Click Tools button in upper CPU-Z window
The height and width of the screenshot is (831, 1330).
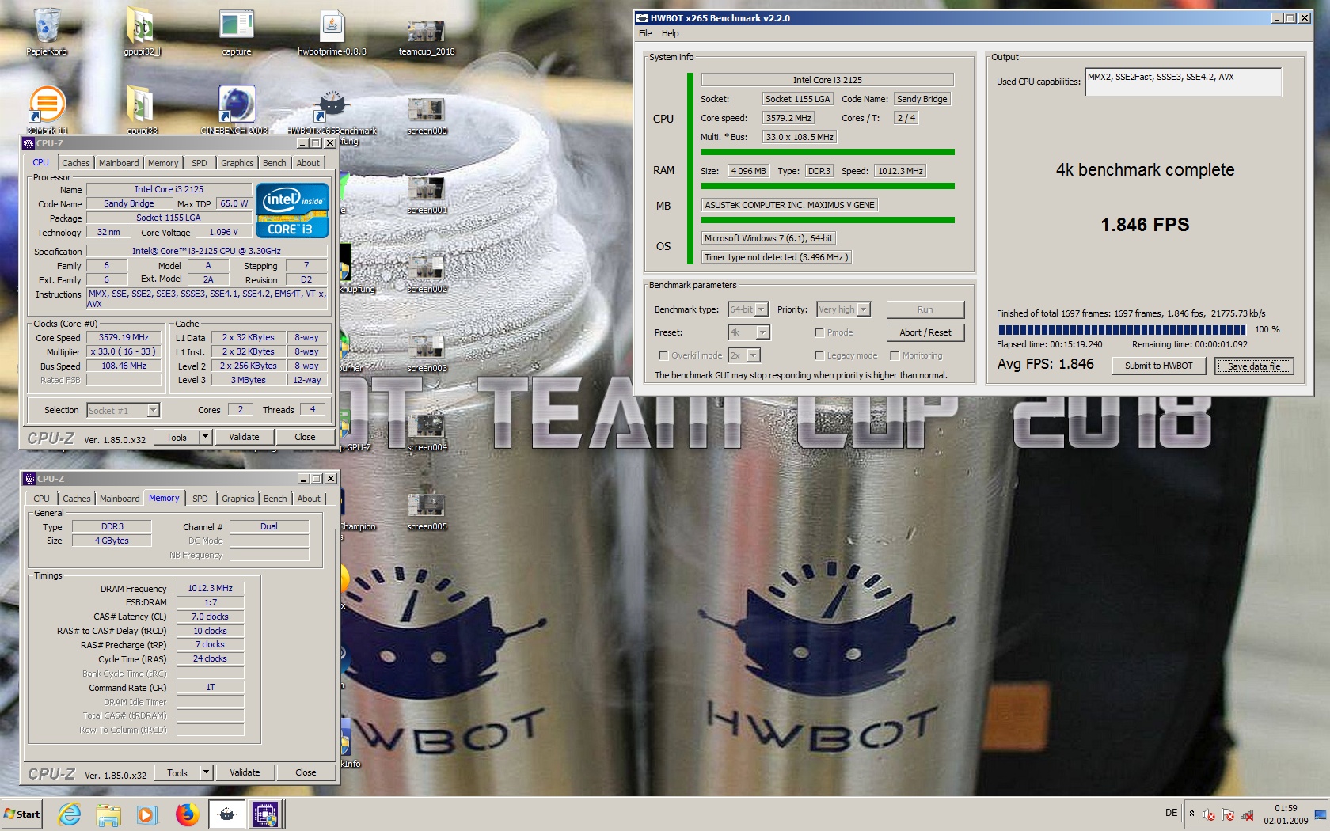point(177,437)
